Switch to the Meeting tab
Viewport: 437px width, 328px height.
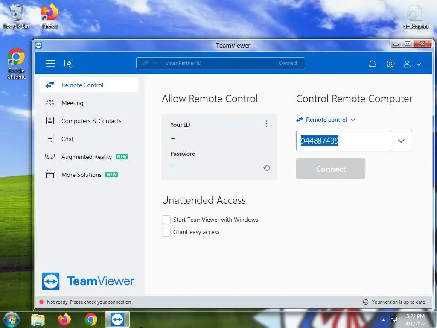point(89,103)
